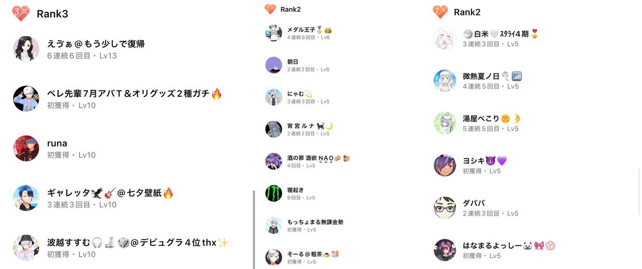Click the Rank2 heart badge in middle column

click(x=270, y=9)
